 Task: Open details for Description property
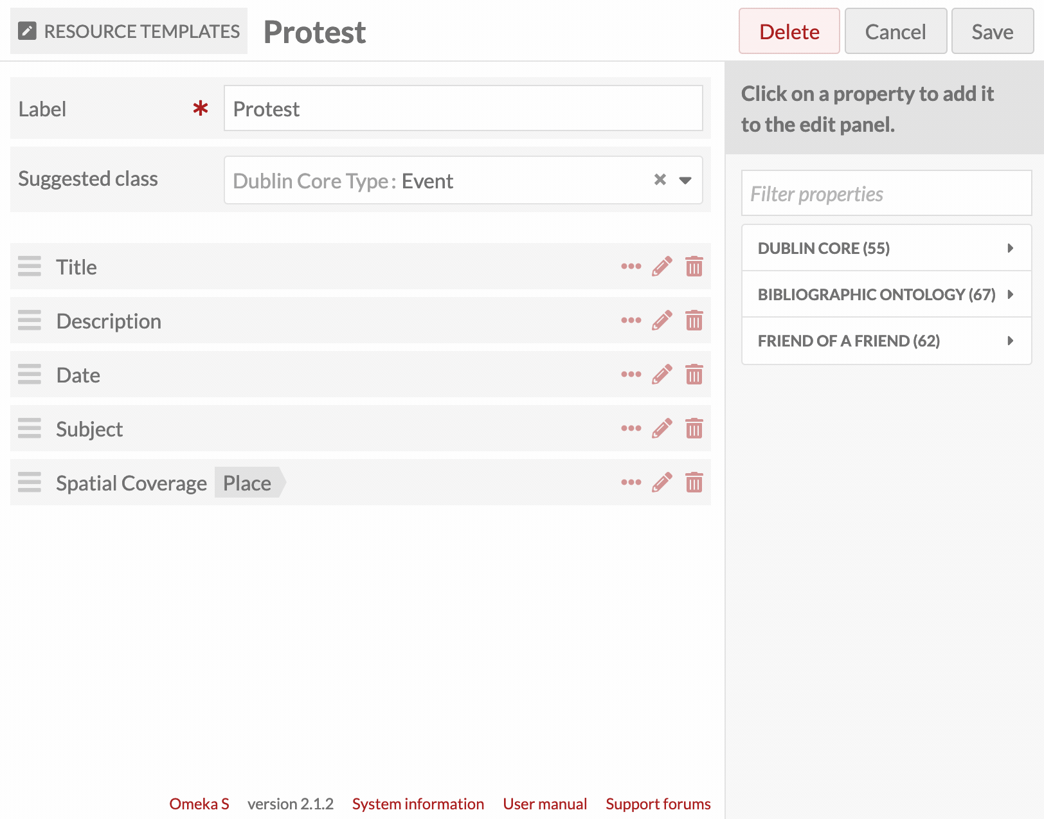point(631,320)
